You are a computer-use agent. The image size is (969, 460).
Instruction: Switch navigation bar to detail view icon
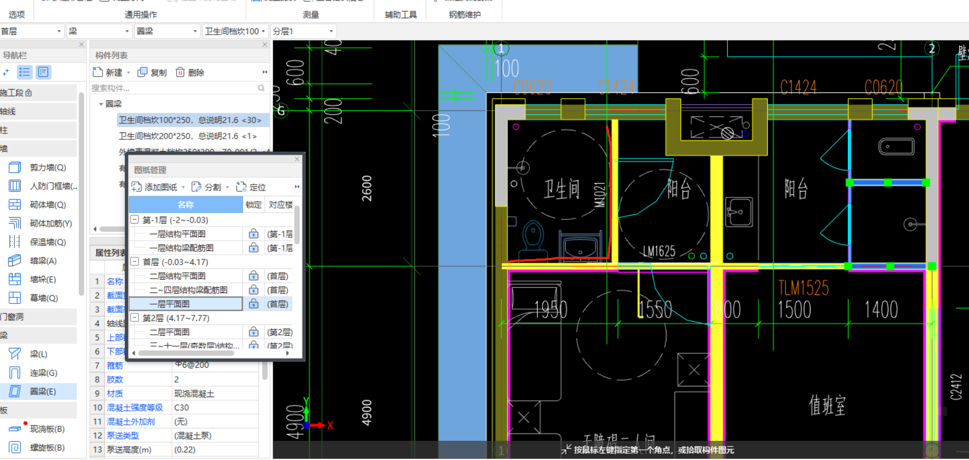click(x=44, y=72)
